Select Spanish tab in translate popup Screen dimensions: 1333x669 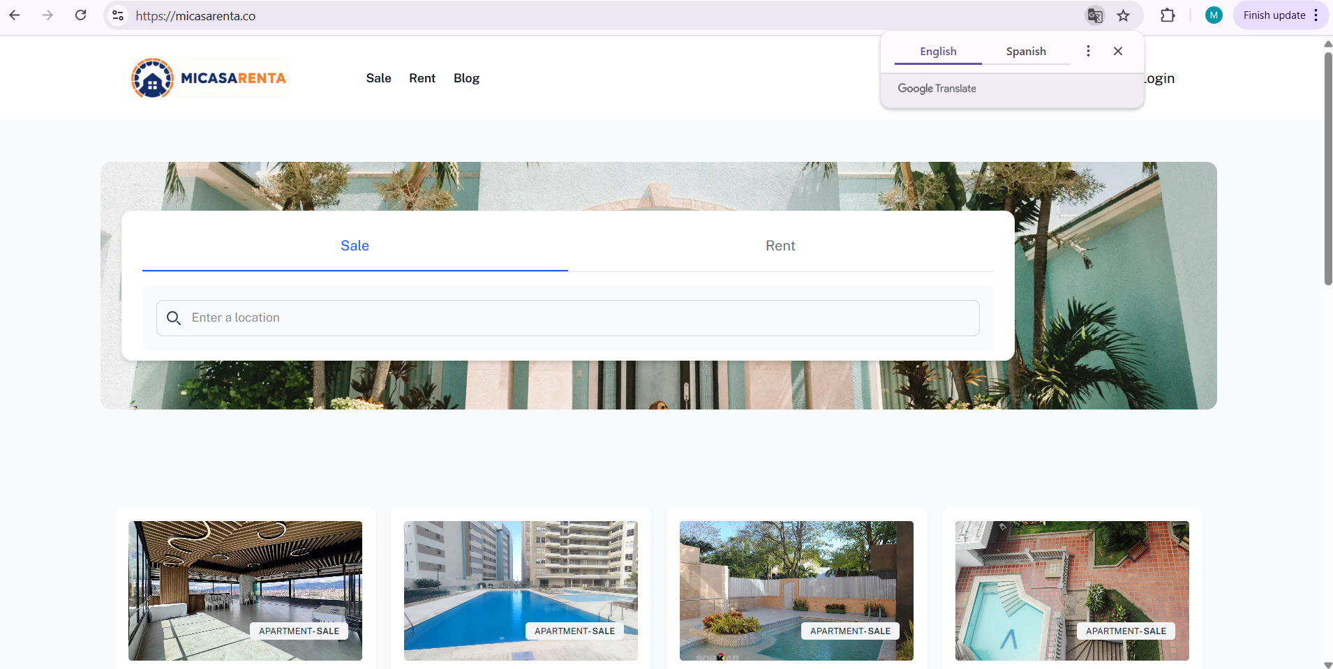(x=1026, y=52)
